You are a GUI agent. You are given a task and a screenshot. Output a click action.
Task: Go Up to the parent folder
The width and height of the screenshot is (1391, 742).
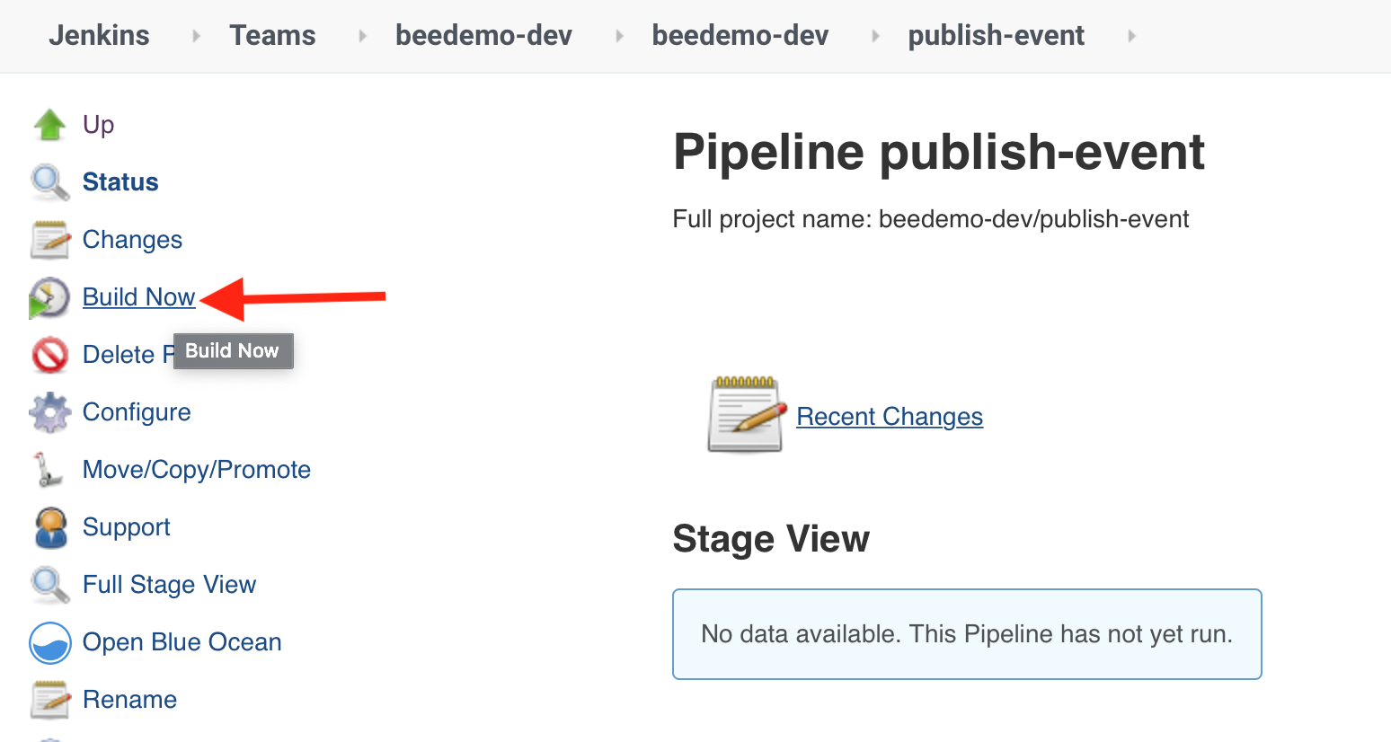pyautogui.click(x=98, y=125)
